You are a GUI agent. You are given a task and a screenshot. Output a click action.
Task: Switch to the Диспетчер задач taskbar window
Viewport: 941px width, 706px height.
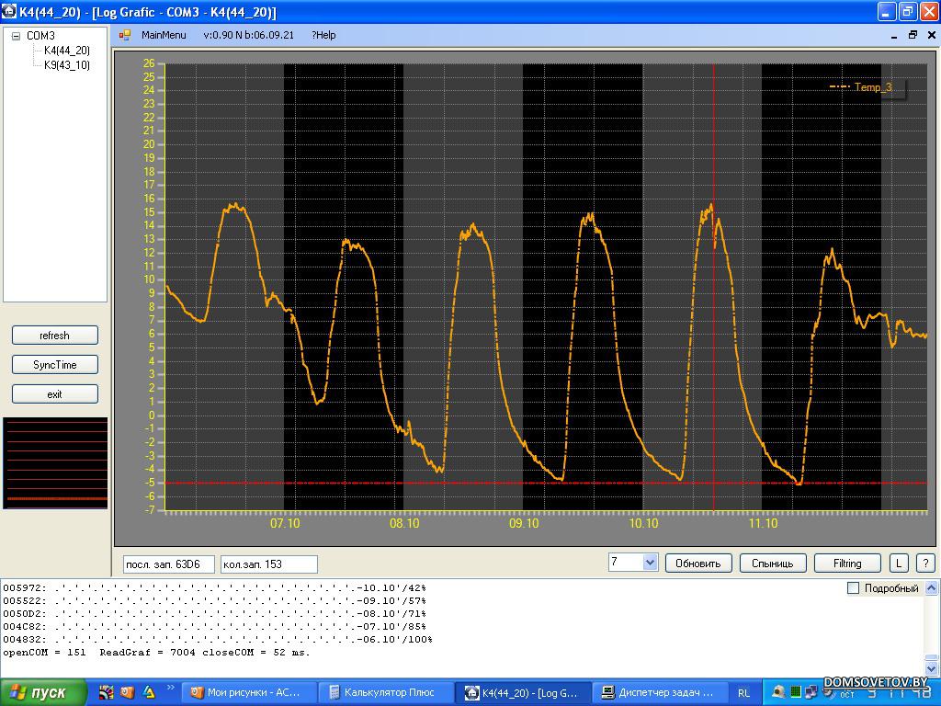pos(659,693)
